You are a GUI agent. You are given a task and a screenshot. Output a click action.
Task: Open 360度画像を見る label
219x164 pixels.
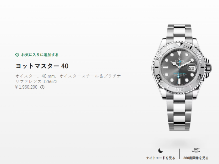[x=196, y=158]
